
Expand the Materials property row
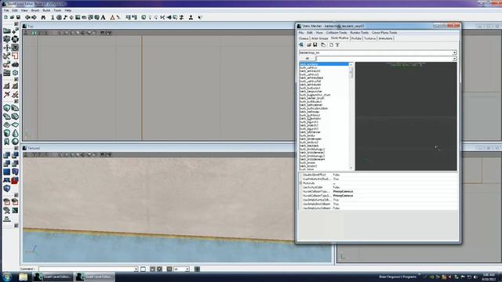tap(300, 183)
